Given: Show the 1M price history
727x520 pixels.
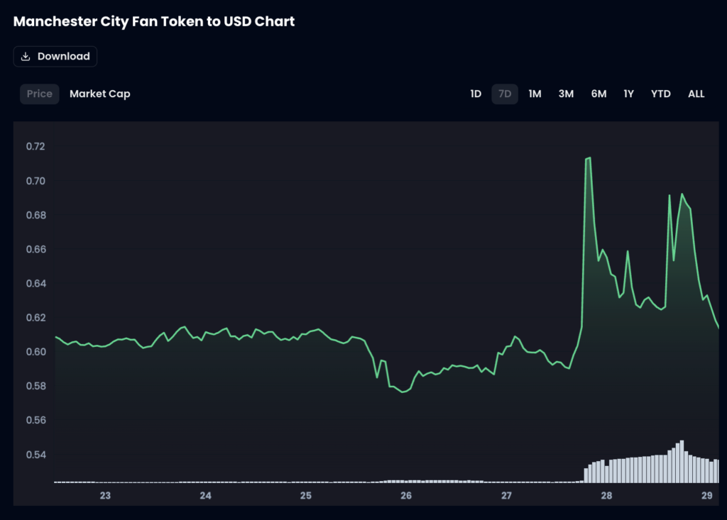Looking at the screenshot, I should 535,94.
